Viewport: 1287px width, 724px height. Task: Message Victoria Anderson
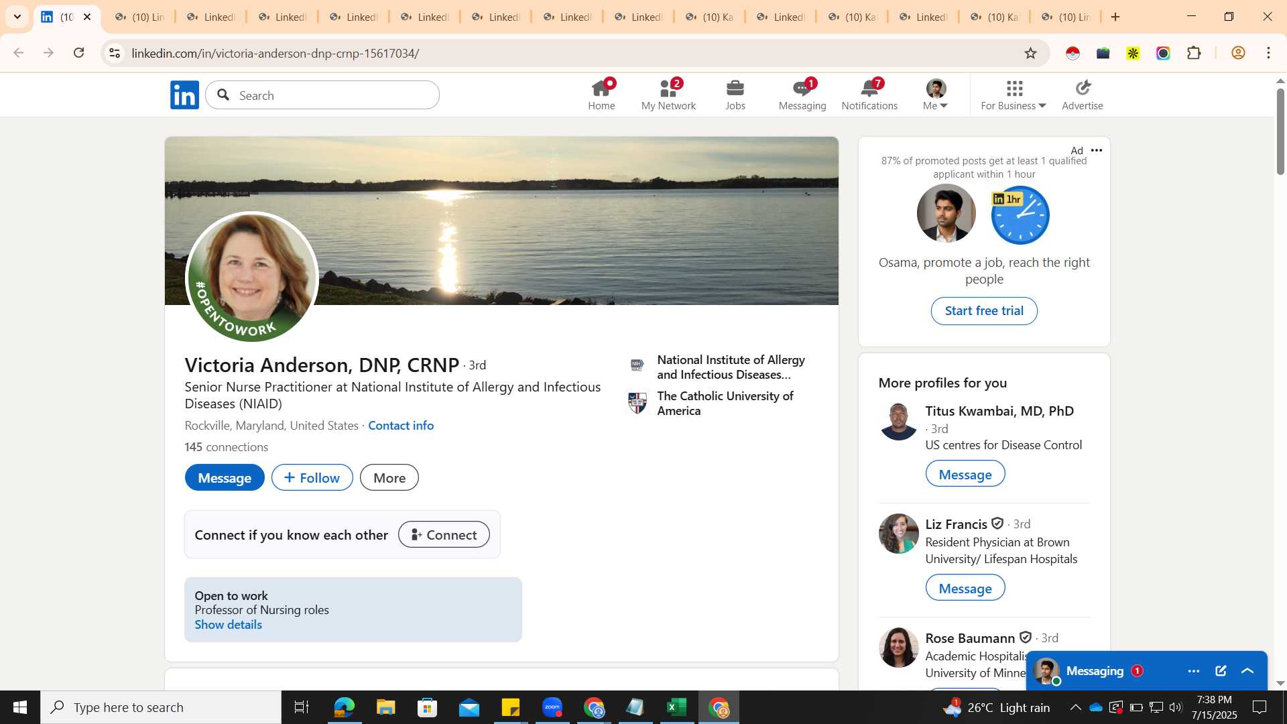(x=225, y=477)
